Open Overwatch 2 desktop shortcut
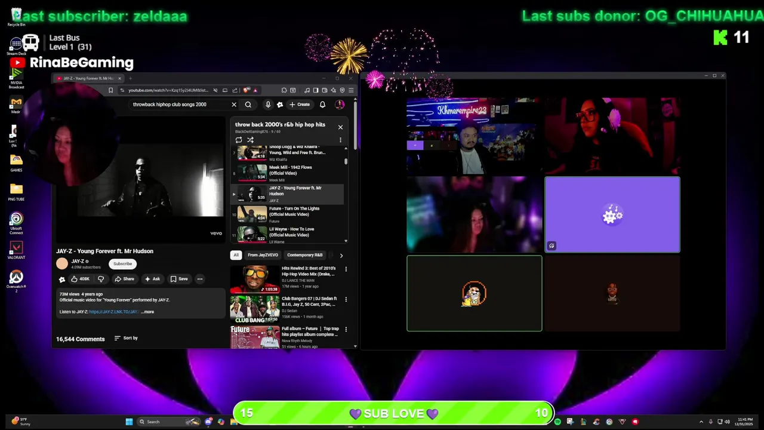This screenshot has width=764, height=430. tap(16, 281)
